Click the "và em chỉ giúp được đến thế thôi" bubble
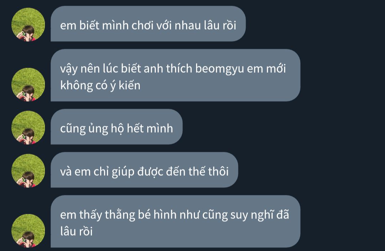385x251 pixels. click(144, 170)
